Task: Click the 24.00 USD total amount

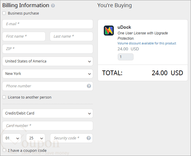Action: [x=167, y=73]
